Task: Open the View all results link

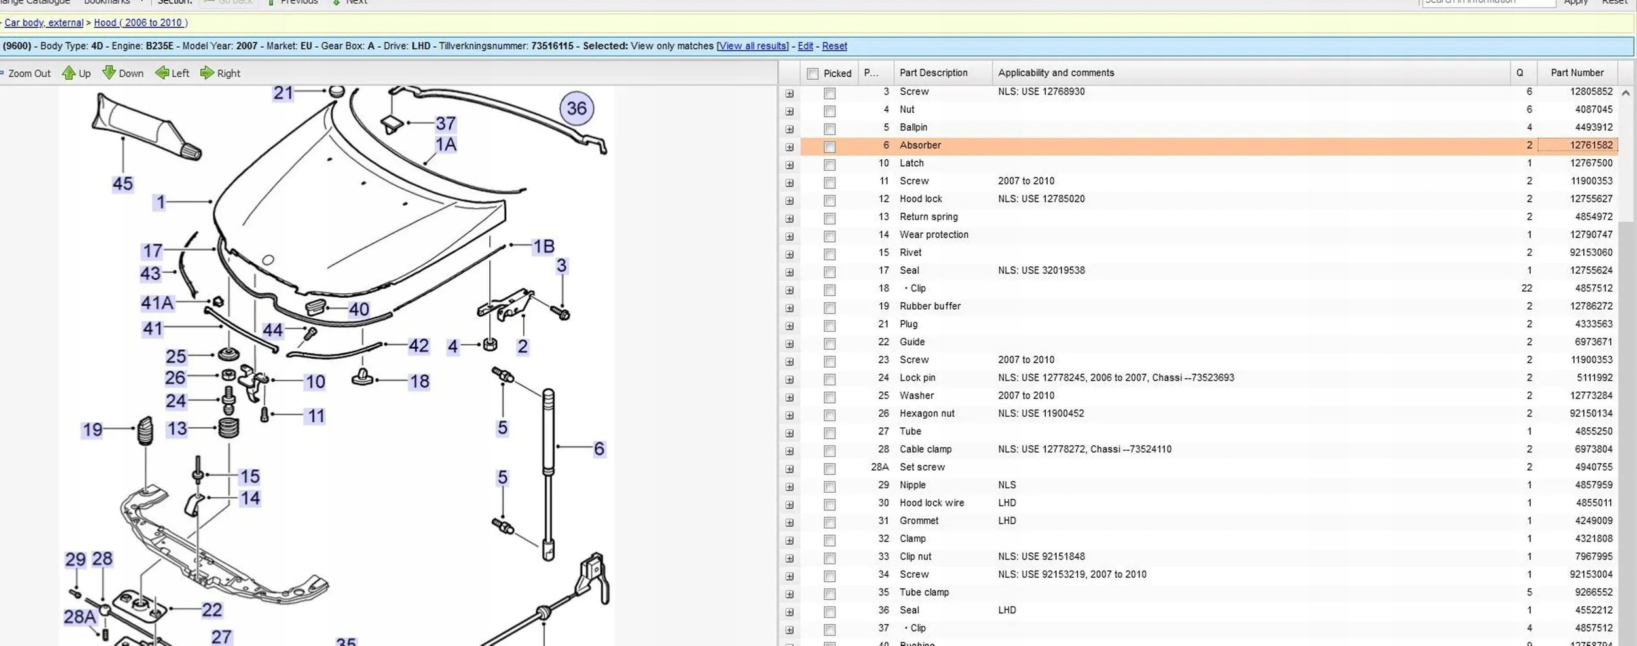Action: (752, 46)
